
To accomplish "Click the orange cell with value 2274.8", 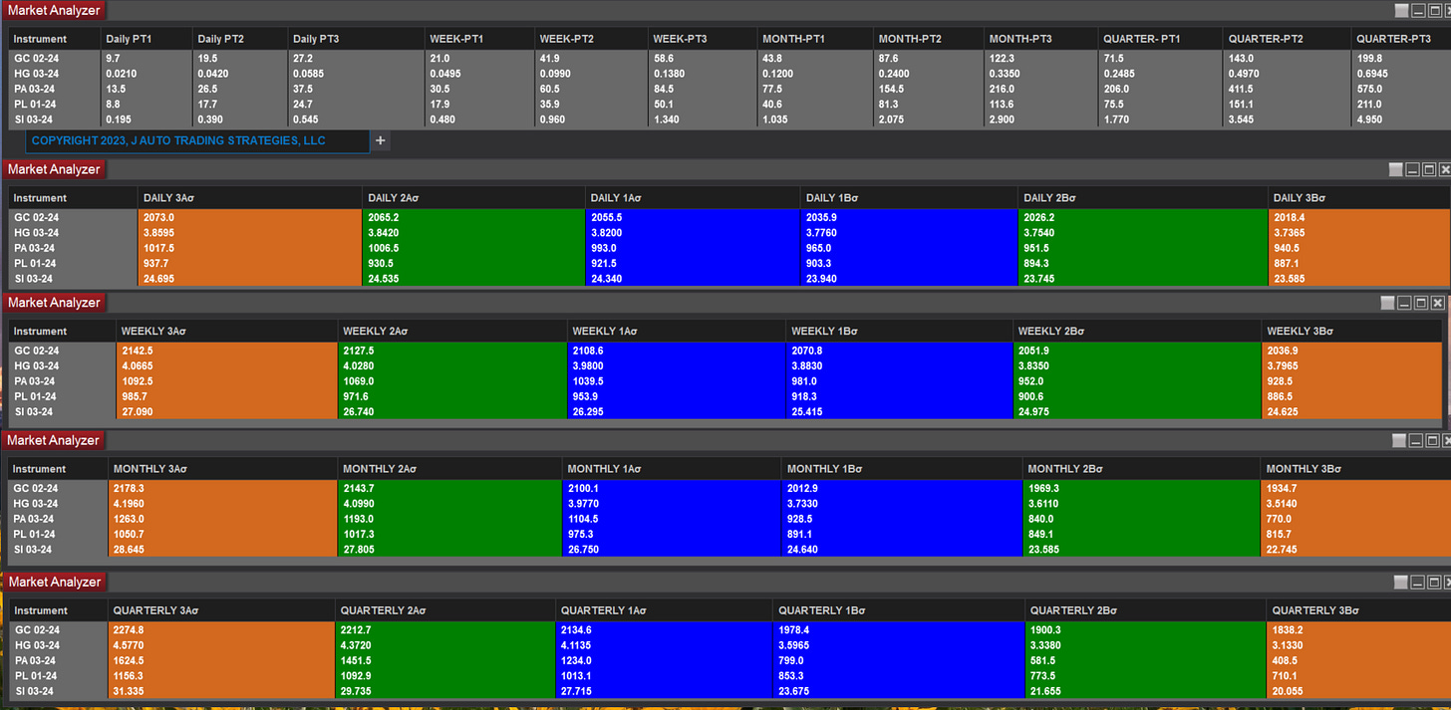I will pyautogui.click(x=220, y=629).
